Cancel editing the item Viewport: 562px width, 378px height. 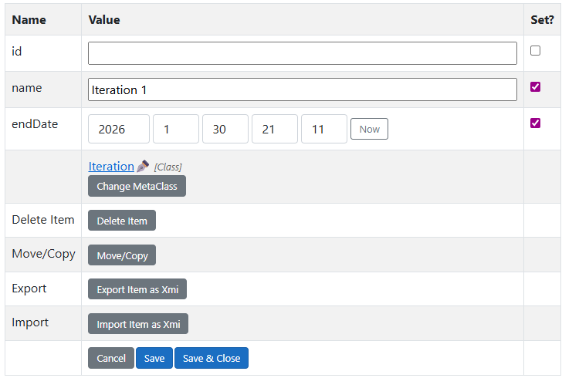(x=111, y=358)
